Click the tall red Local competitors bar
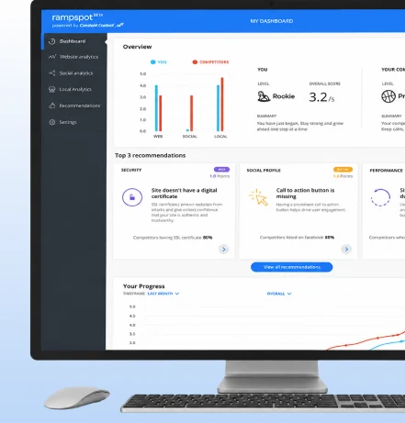Viewport: 405px width, 423px height. [222, 105]
